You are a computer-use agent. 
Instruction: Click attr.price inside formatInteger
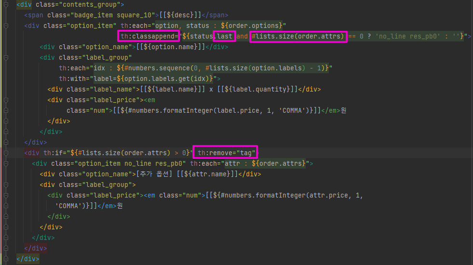pyautogui.click(x=329, y=195)
